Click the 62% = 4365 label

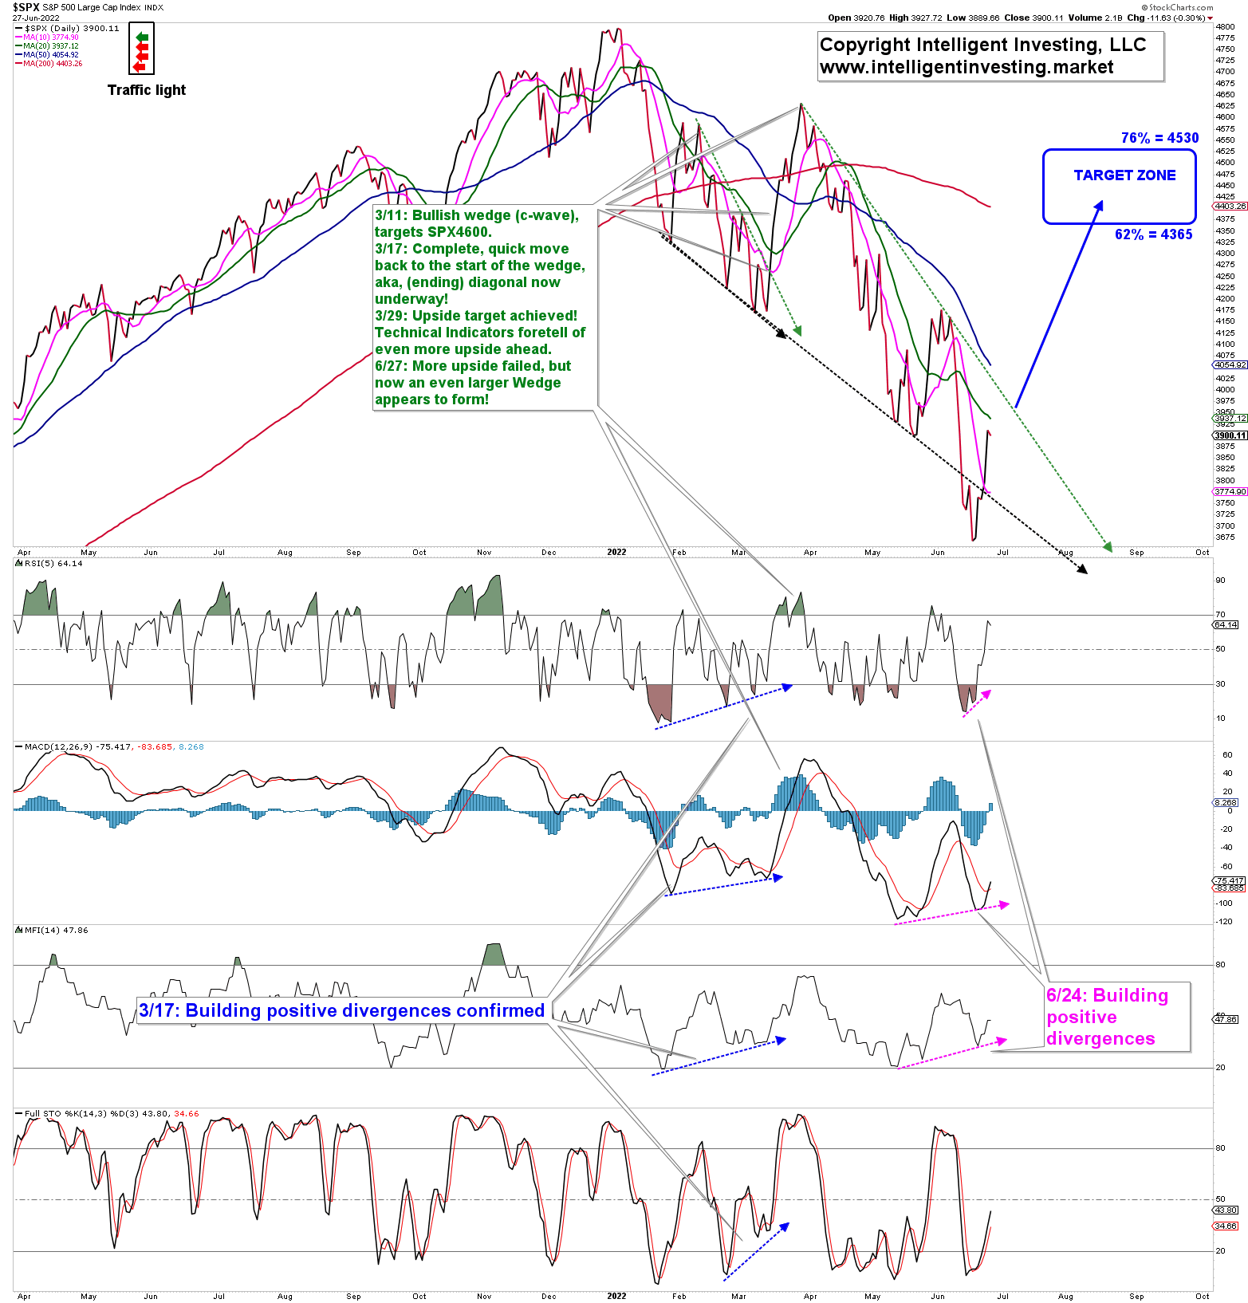[1153, 234]
